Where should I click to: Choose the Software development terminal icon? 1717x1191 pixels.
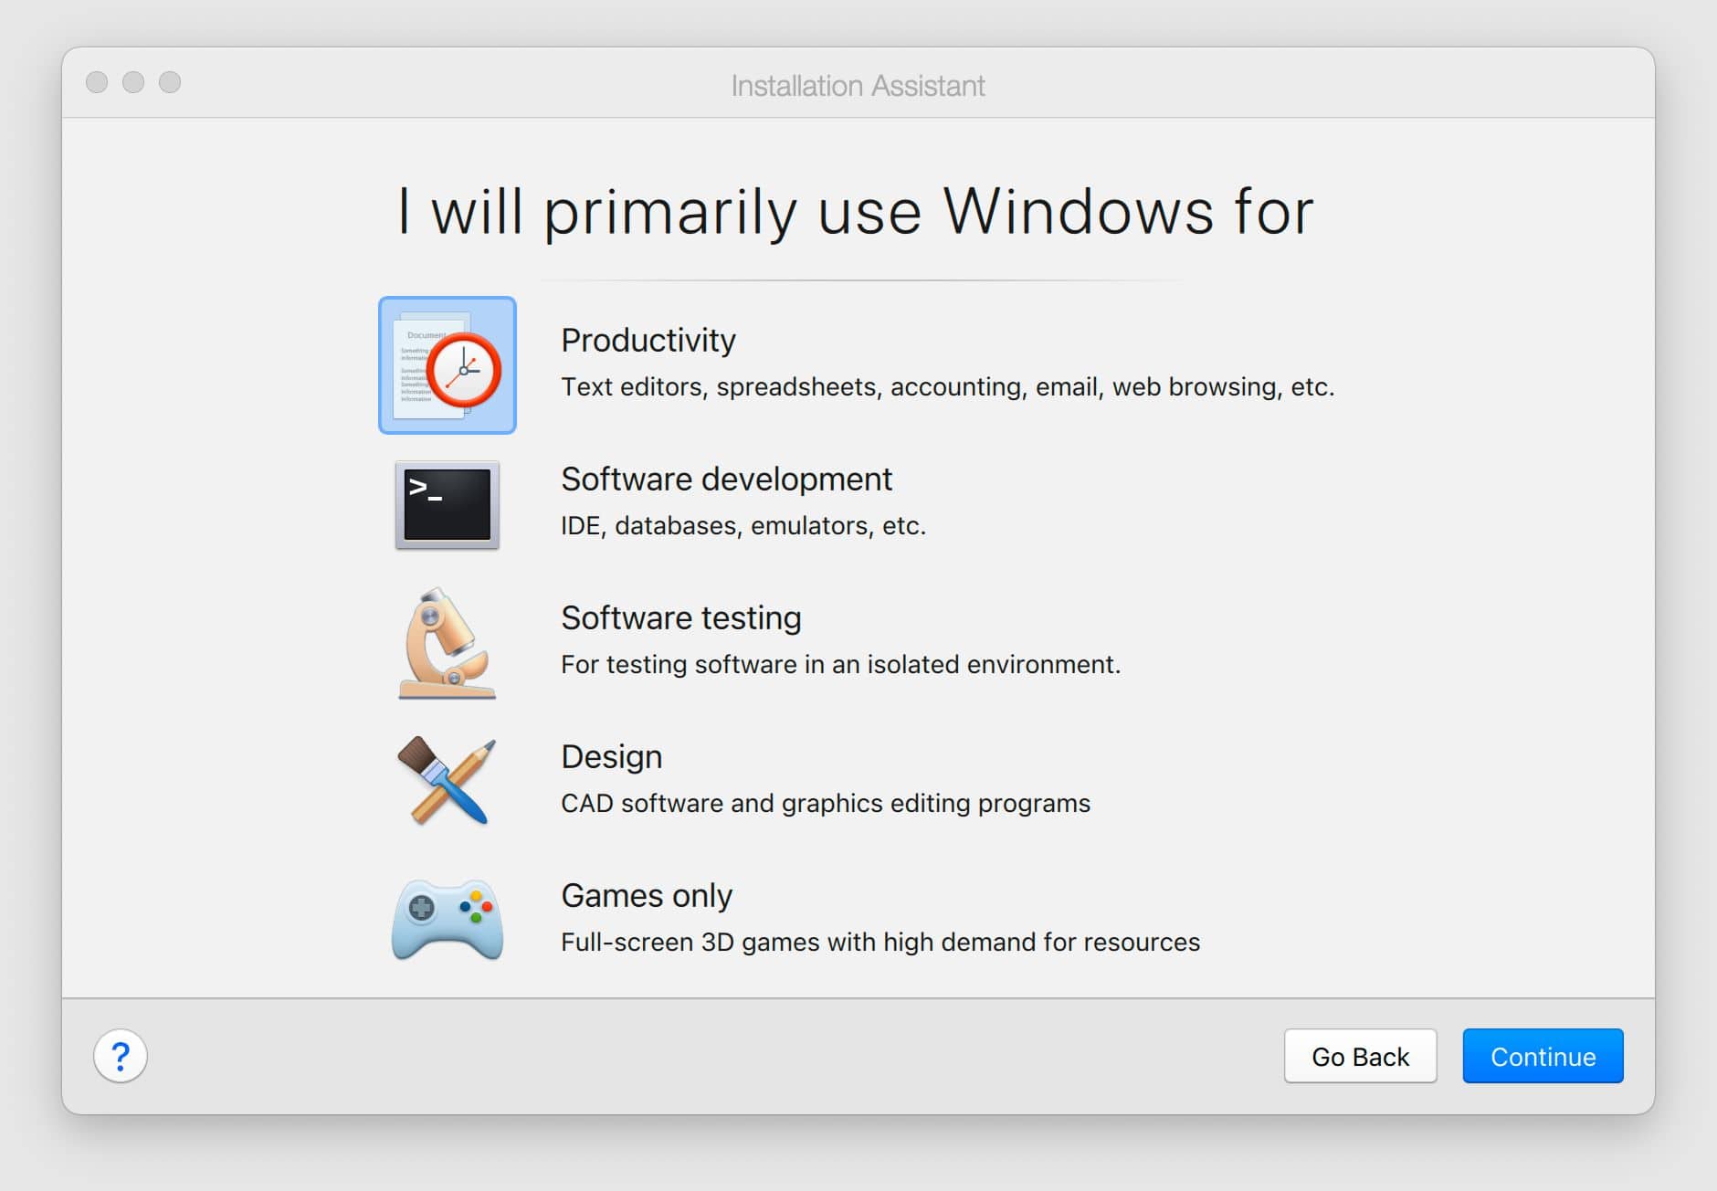pyautogui.click(x=447, y=504)
